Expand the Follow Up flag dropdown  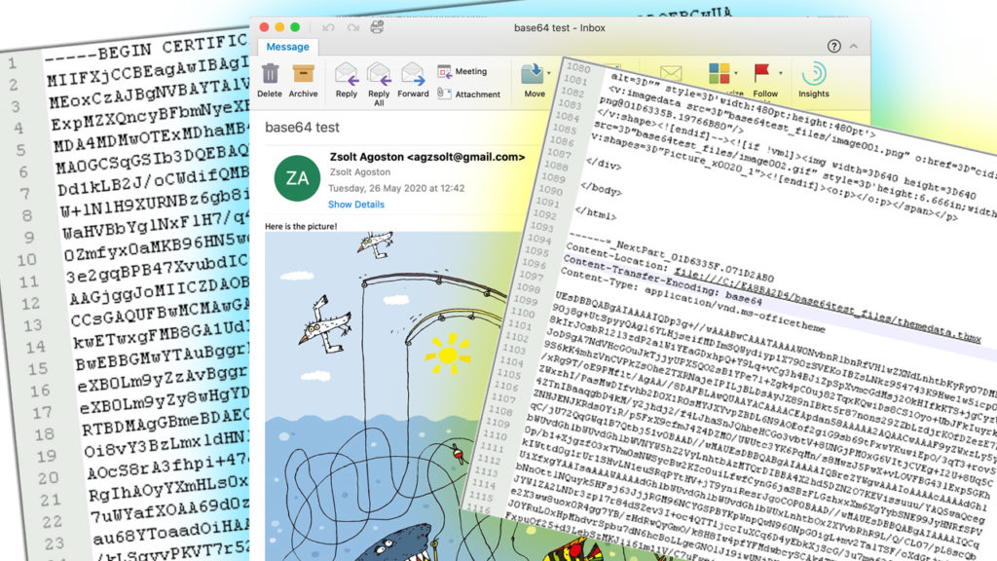click(779, 73)
